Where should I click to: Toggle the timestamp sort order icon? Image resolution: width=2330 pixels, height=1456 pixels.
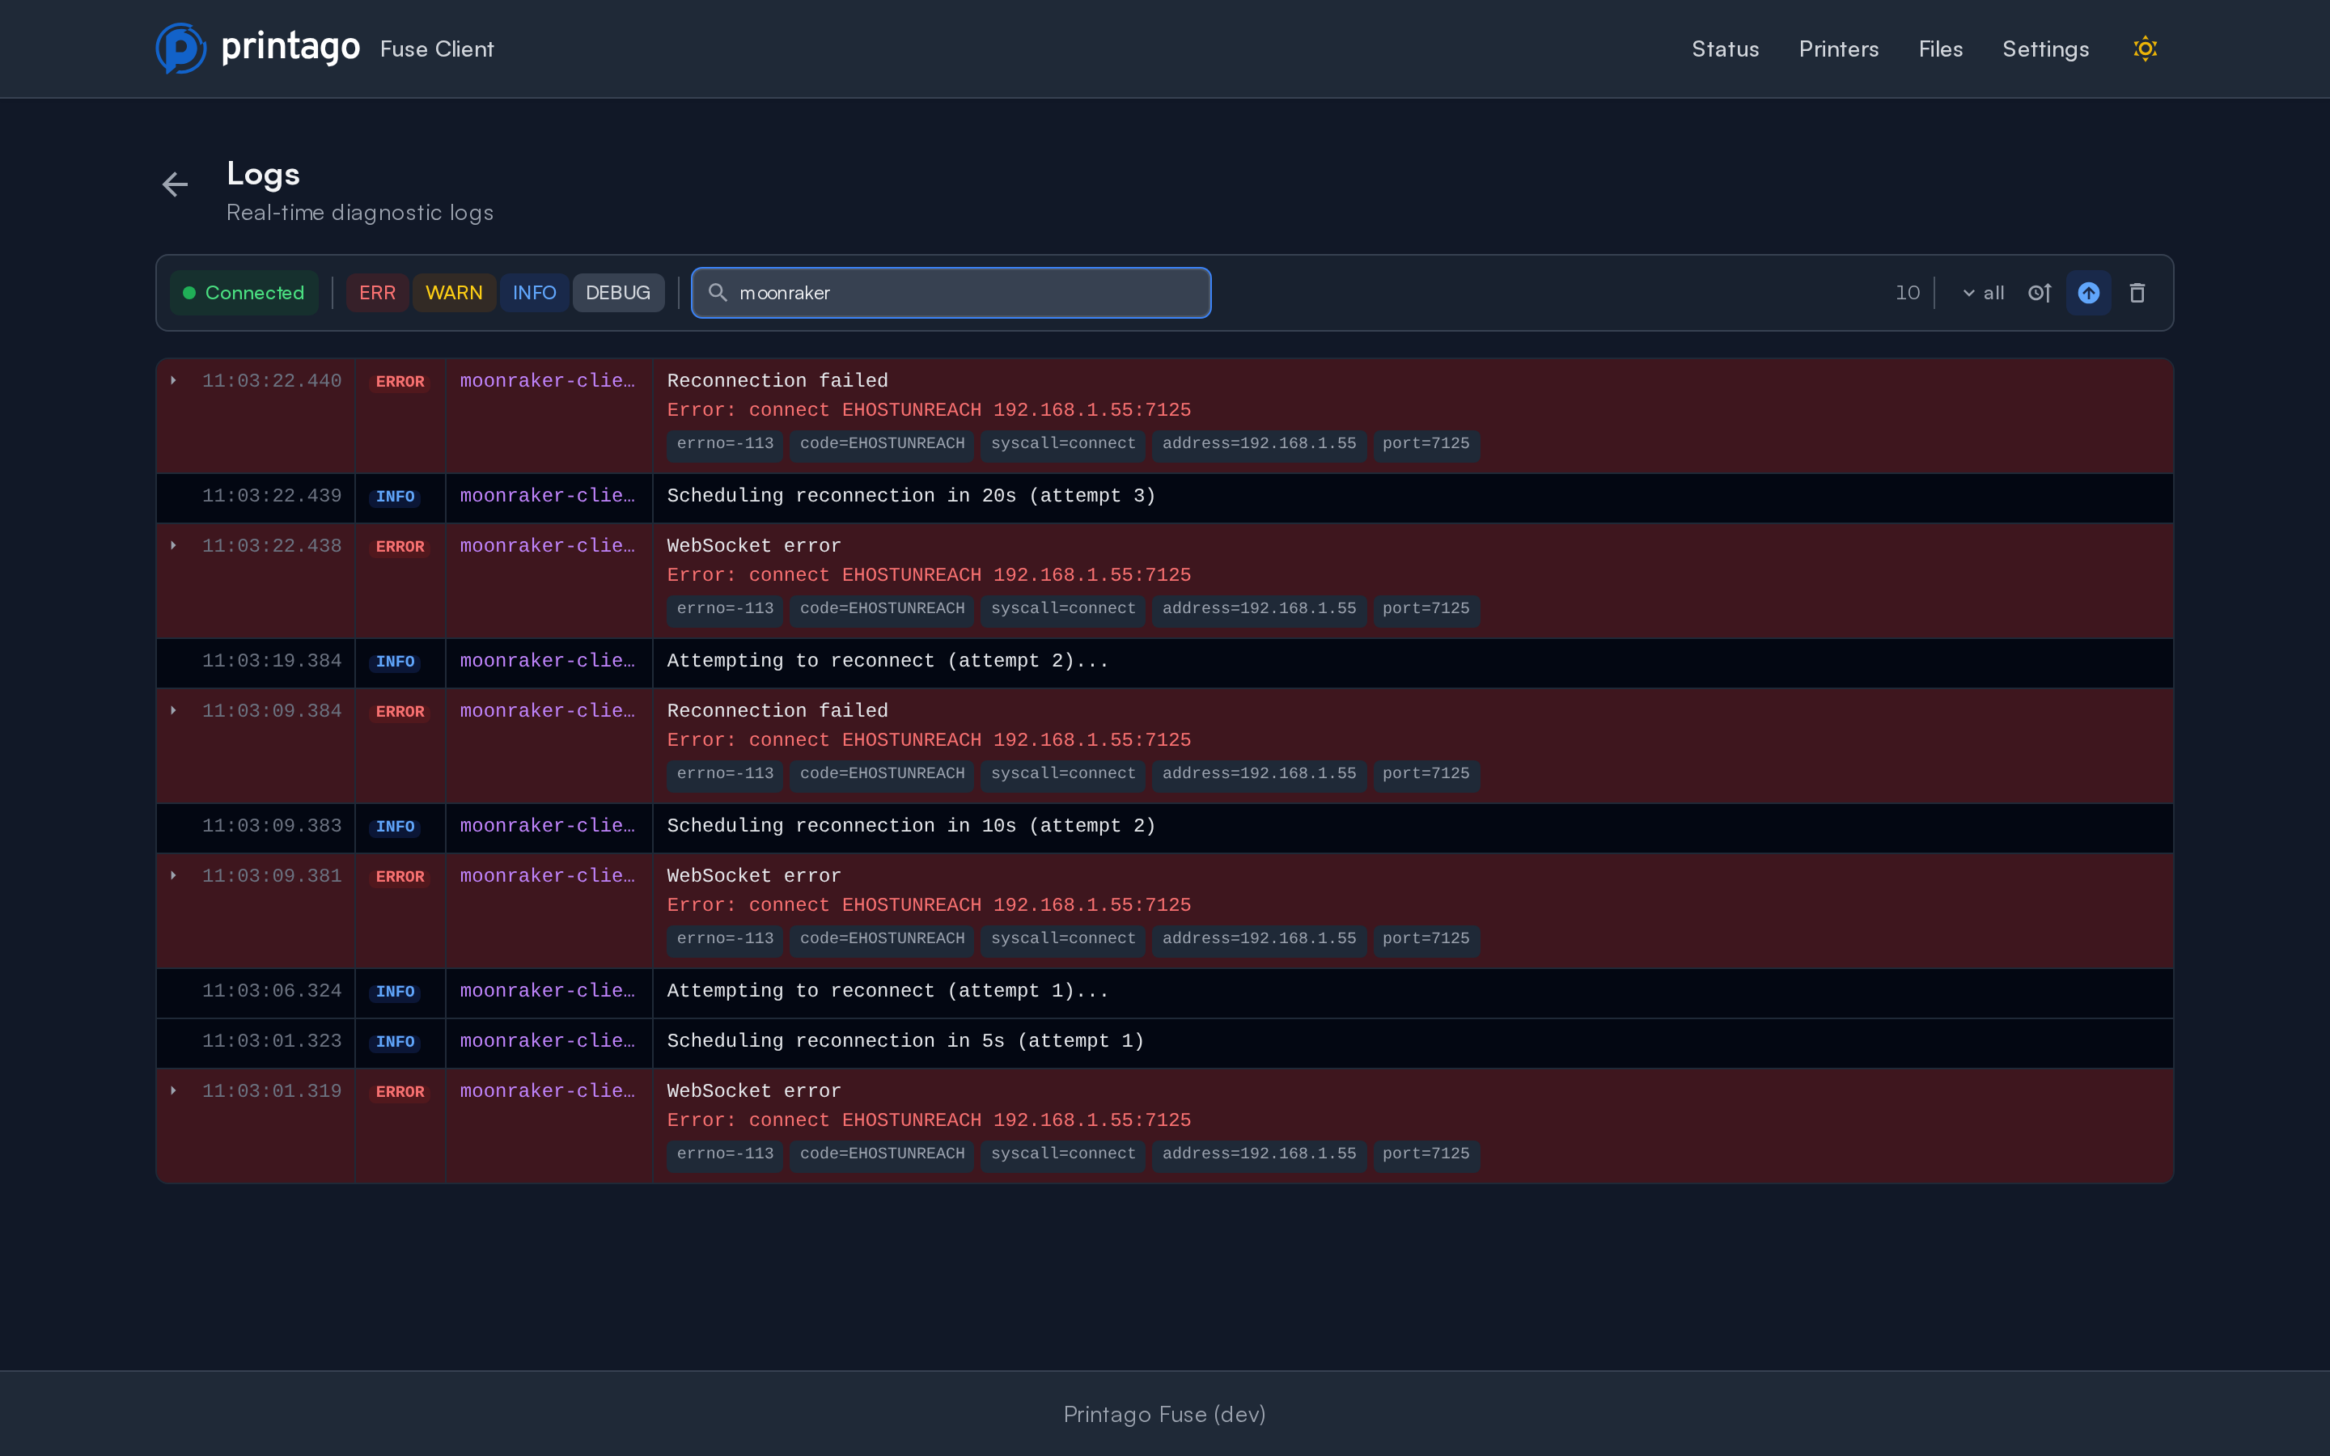[x=2040, y=293]
